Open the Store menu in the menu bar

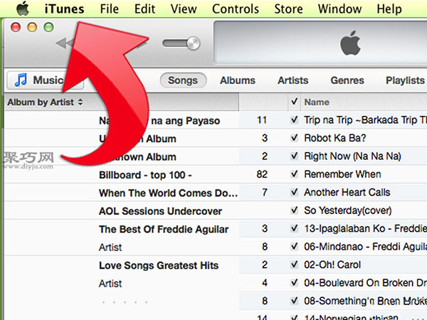(x=288, y=9)
